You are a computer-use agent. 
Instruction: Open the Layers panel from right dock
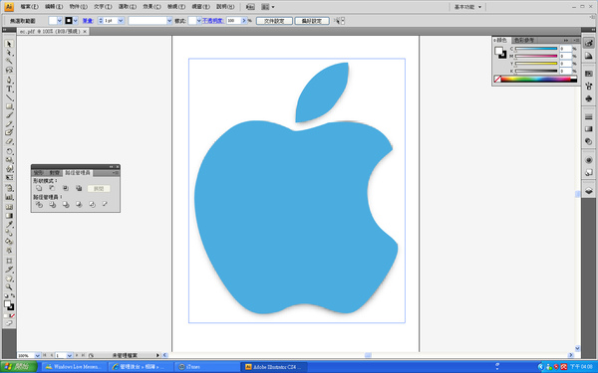click(588, 191)
